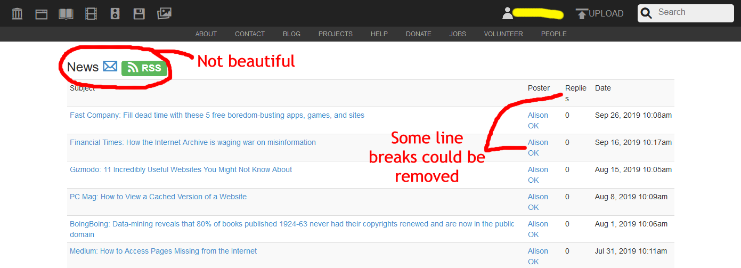Click Alison OK poster in Financial Times row
Image resolution: width=741 pixels, height=268 pixels.
[538, 148]
